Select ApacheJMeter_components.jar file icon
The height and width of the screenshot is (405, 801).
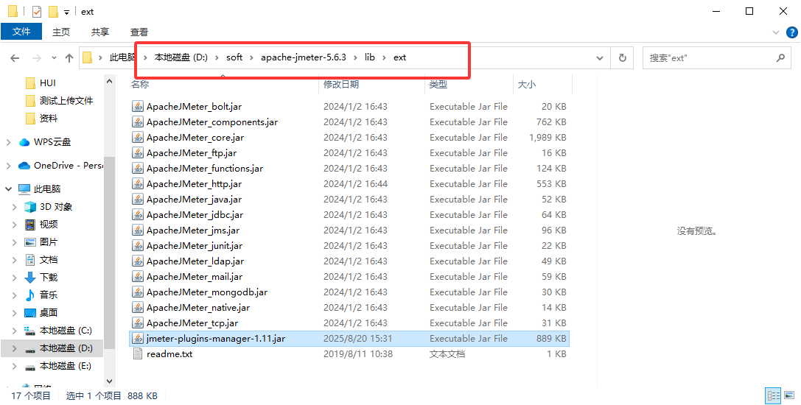(x=137, y=121)
